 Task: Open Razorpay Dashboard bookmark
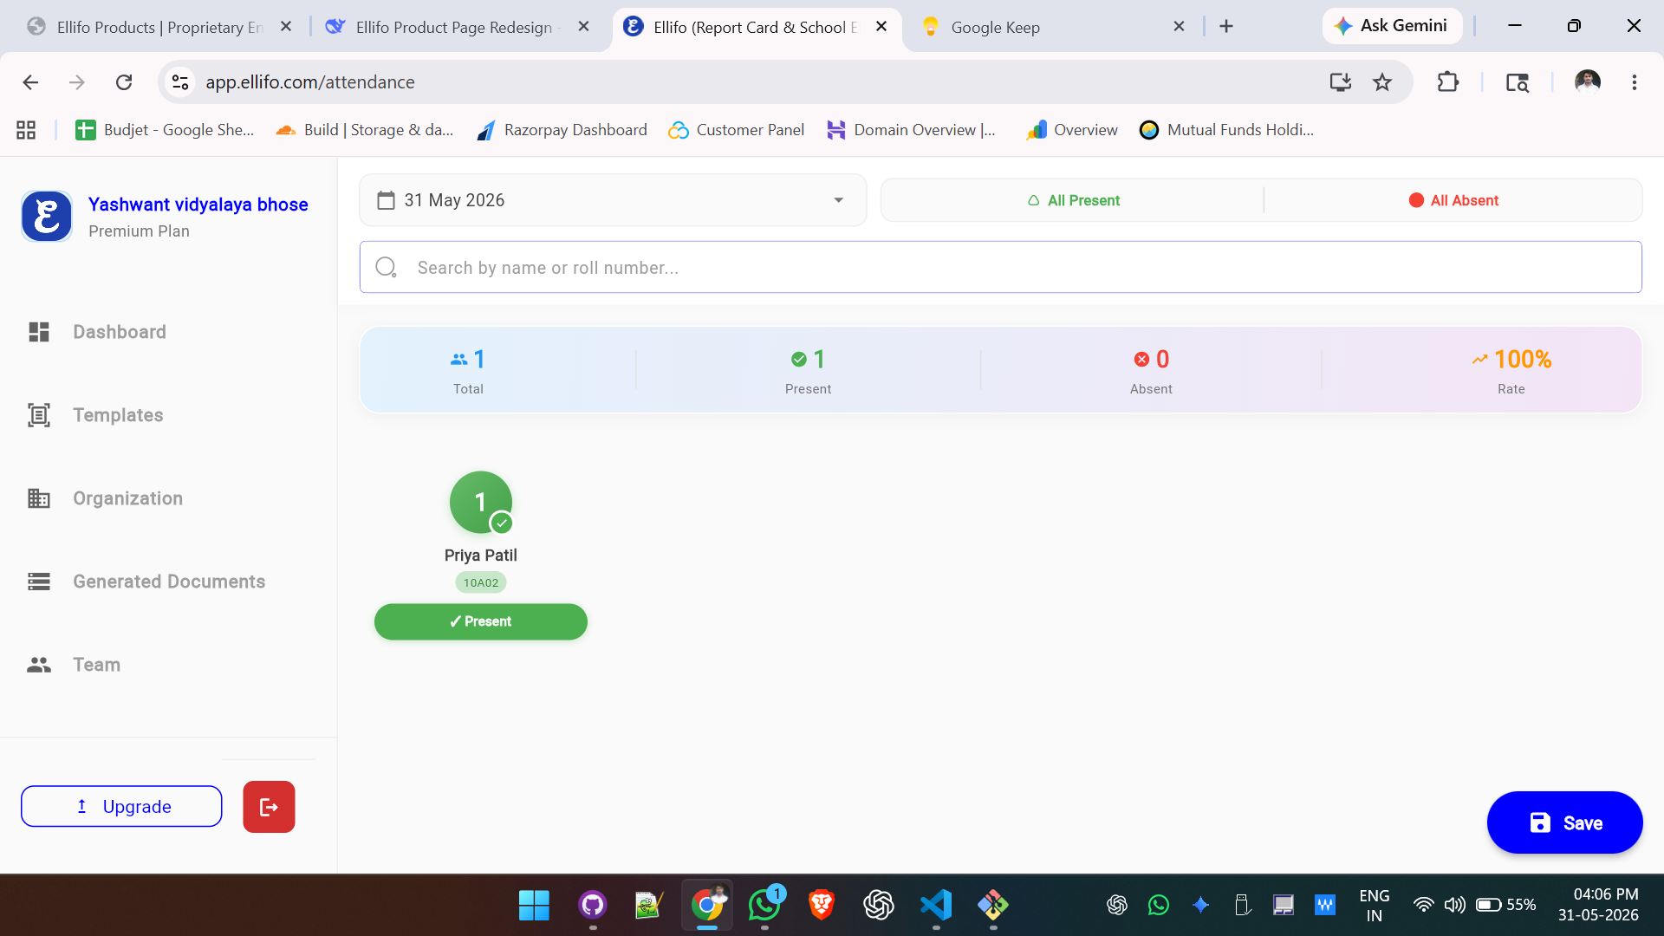(x=562, y=130)
